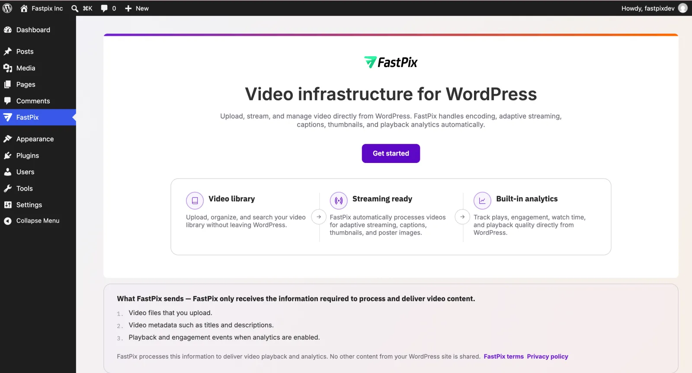The width and height of the screenshot is (692, 373).
Task: Open the search magnifier icon in admin bar
Action: pyautogui.click(x=75, y=8)
